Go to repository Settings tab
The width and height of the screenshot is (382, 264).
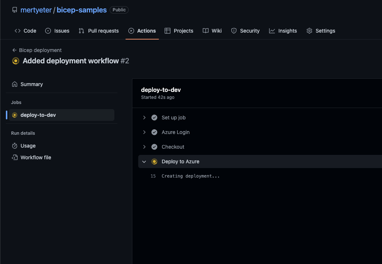pos(321,31)
